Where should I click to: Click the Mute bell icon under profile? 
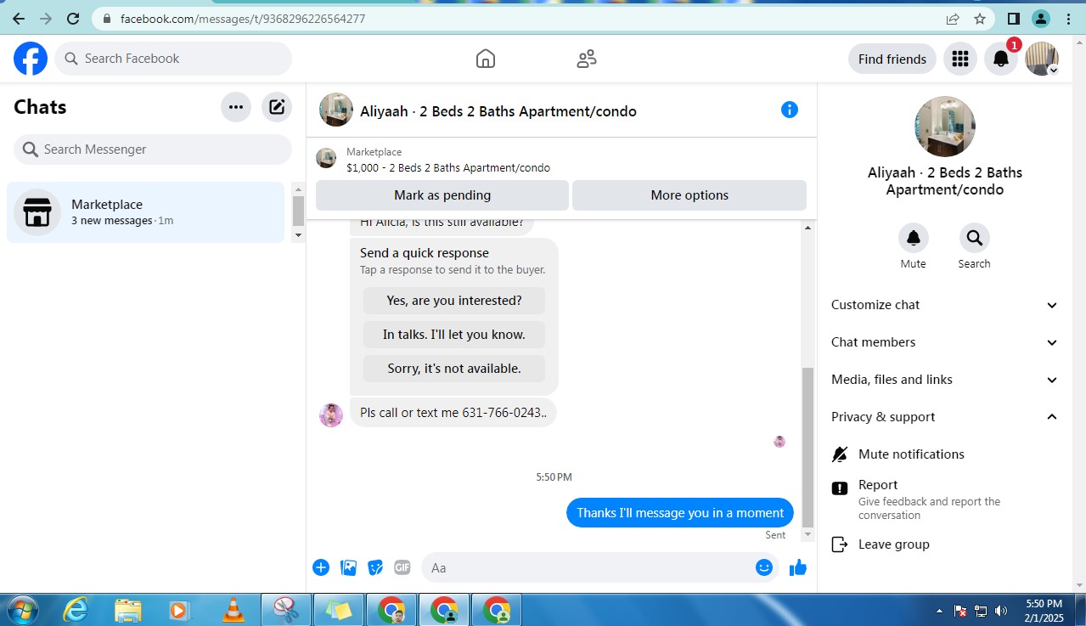point(914,238)
